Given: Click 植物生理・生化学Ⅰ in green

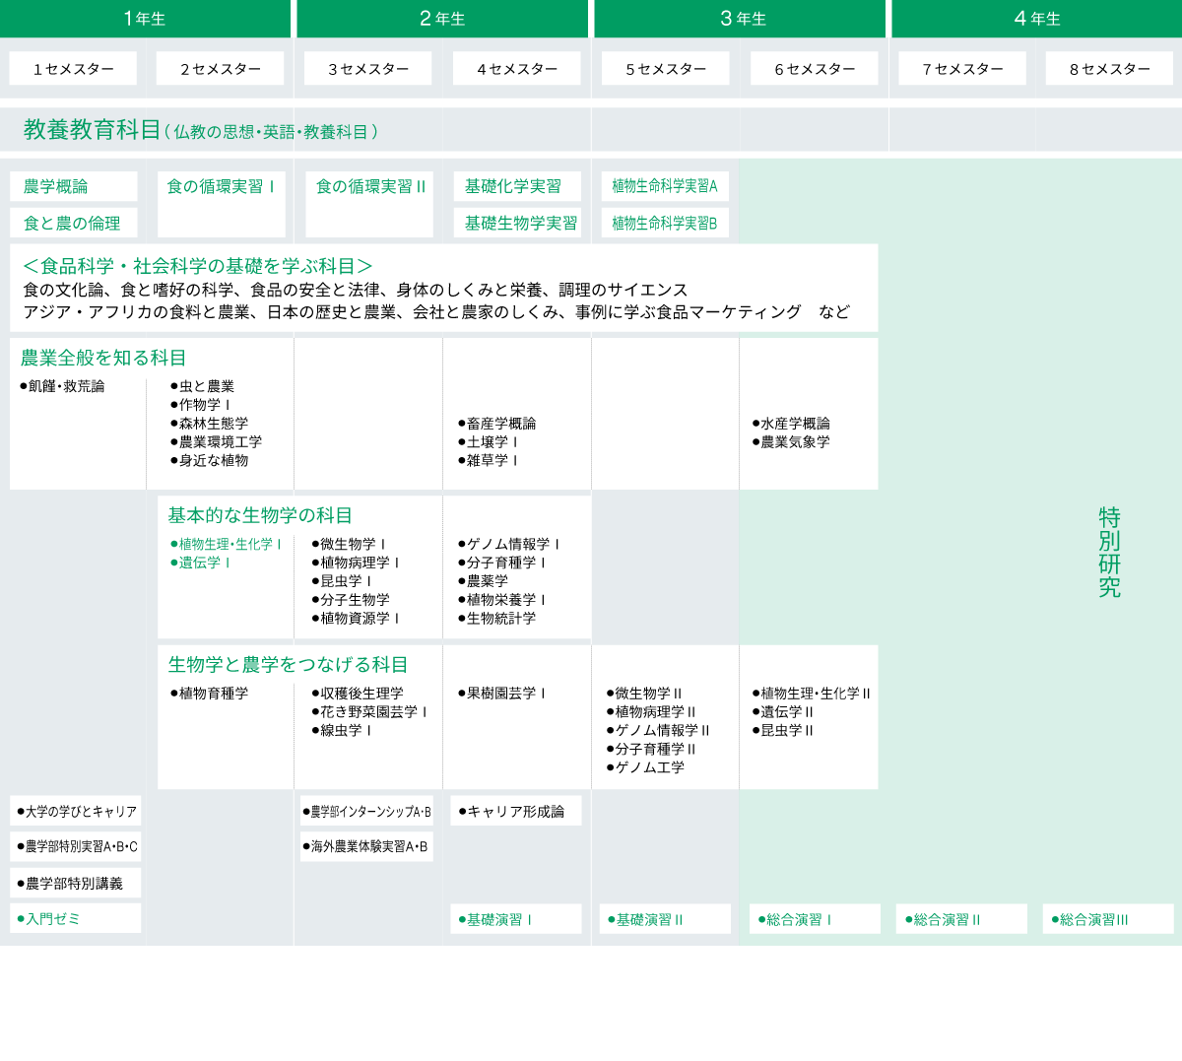Looking at the screenshot, I should click(226, 544).
